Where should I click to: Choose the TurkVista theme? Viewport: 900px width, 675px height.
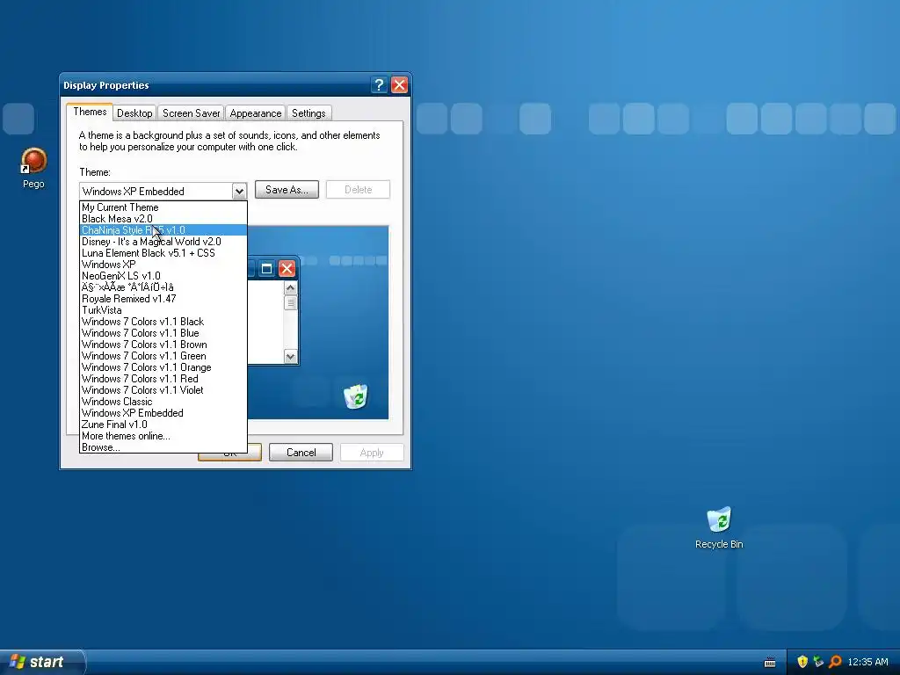pos(163,310)
